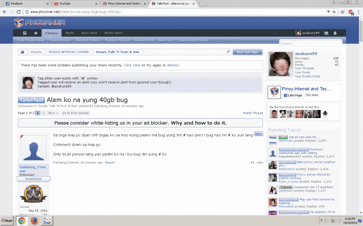
Task: Click the popout icon left of navbar home
Action: tap(25, 33)
